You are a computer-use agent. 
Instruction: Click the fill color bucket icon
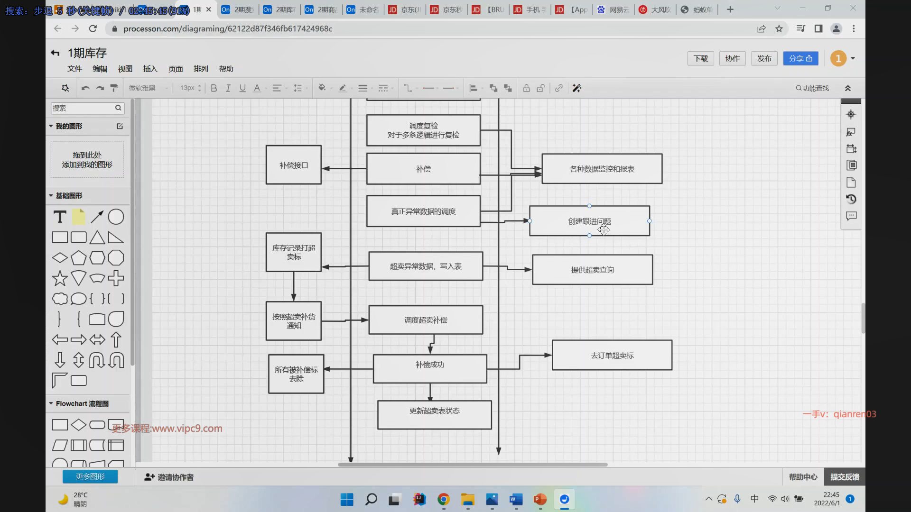[322, 88]
